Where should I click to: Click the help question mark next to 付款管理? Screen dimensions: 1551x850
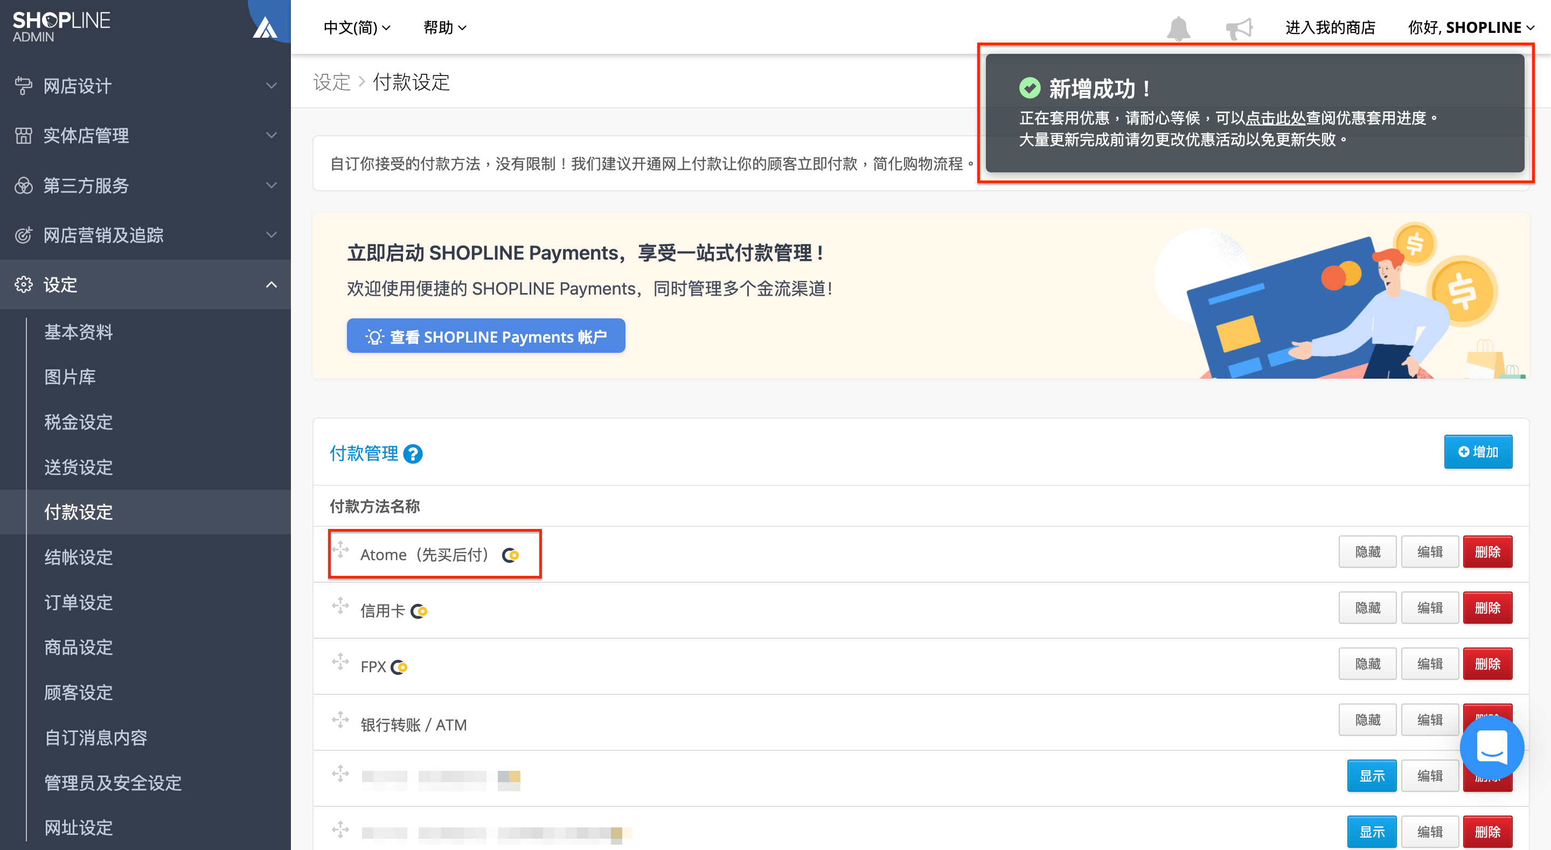413,454
